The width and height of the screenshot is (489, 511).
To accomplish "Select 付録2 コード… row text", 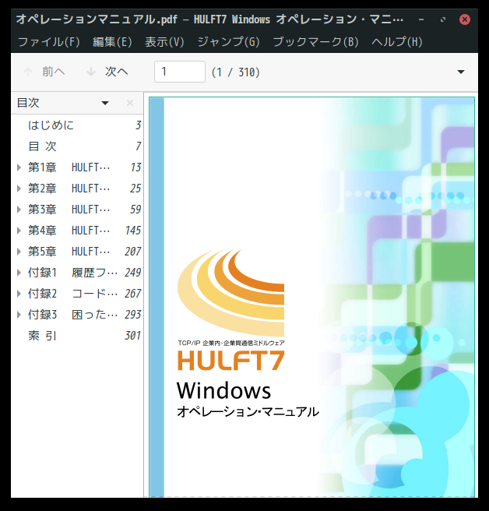I will tap(72, 294).
